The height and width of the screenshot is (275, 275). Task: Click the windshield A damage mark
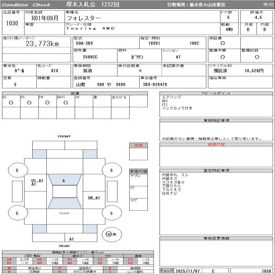coord(64,181)
